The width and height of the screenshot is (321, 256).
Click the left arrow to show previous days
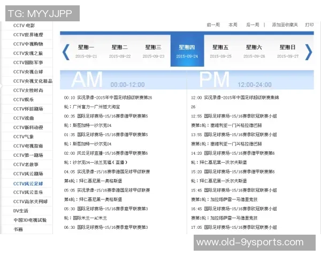(x=66, y=51)
